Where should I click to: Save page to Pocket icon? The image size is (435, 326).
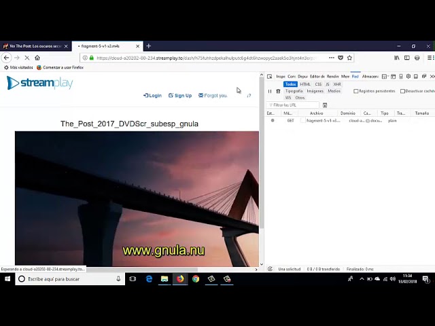click(x=341, y=58)
